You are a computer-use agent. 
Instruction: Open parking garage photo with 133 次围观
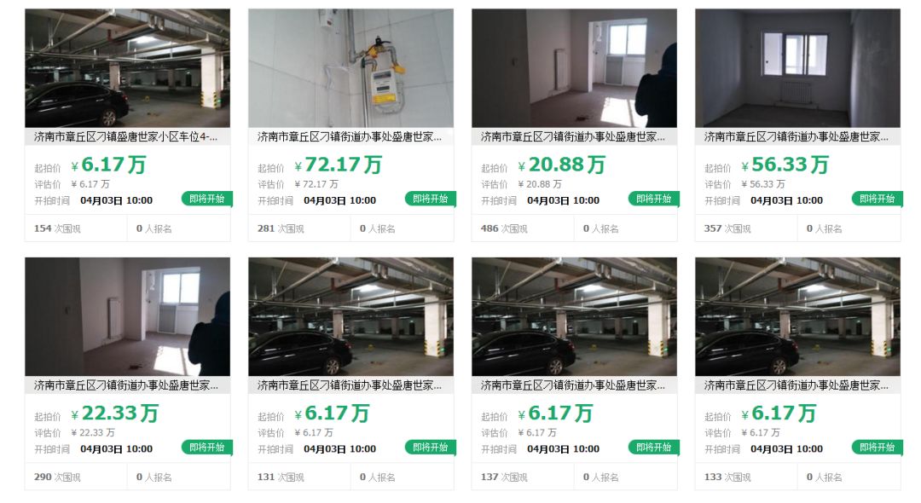click(x=797, y=317)
